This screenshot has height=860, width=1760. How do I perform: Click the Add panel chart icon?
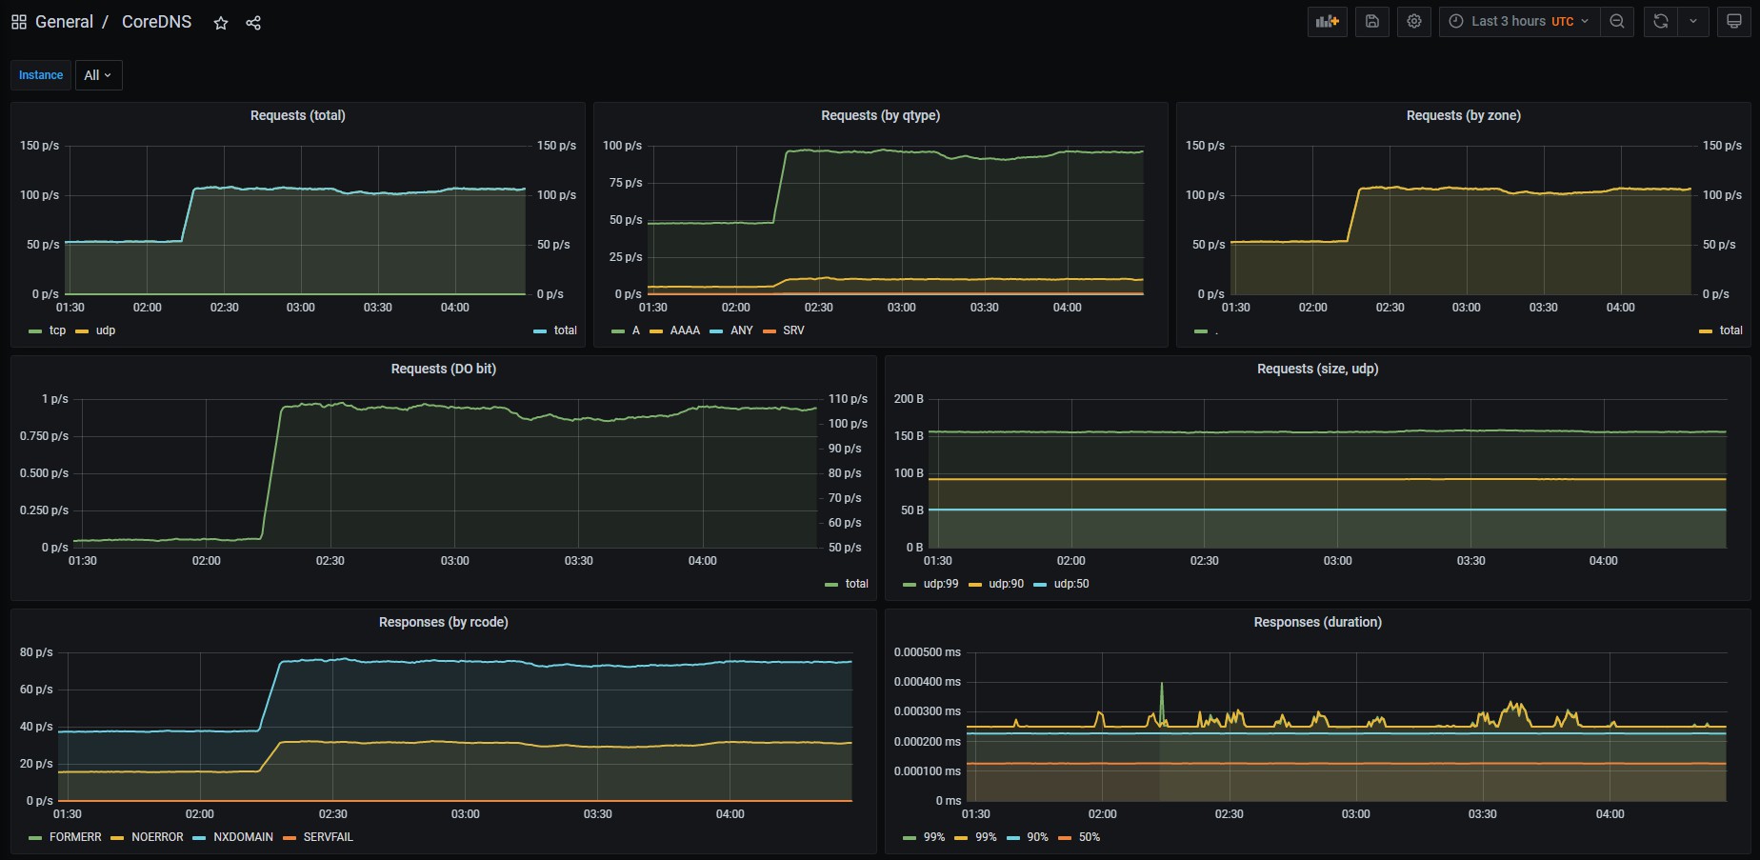(1328, 22)
